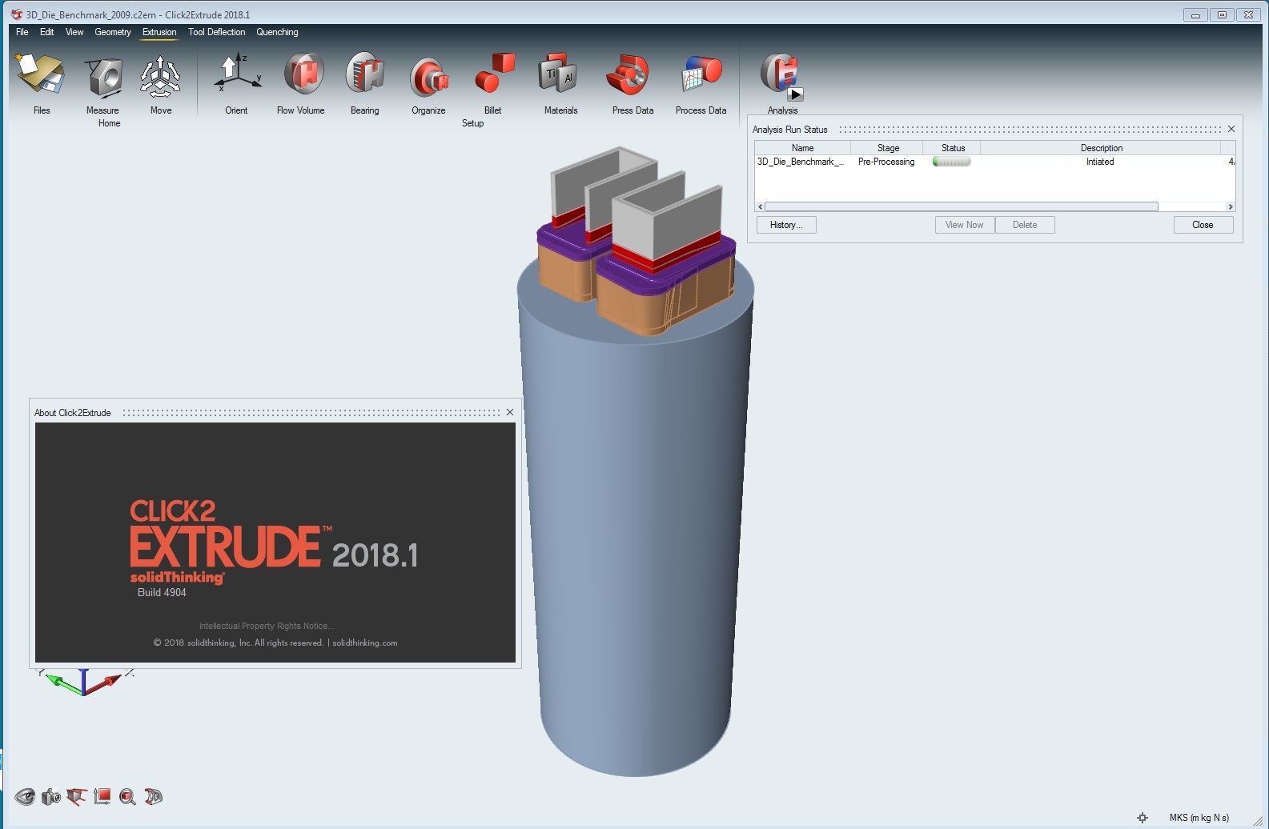Open the Intellectual Property Rights Notice link
Screen dimensions: 1269x829
click(x=267, y=626)
